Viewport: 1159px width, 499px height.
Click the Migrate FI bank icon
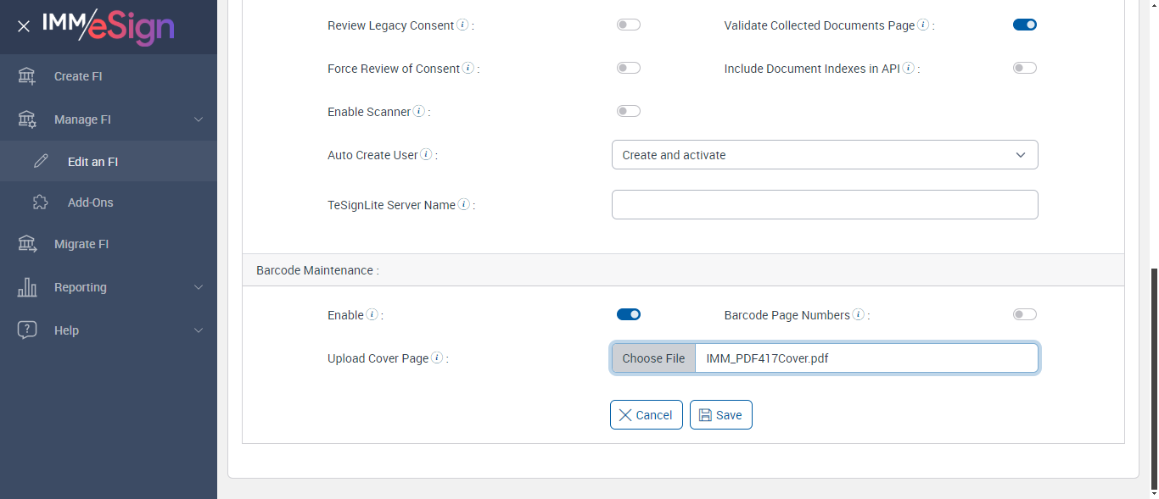pyautogui.click(x=27, y=244)
